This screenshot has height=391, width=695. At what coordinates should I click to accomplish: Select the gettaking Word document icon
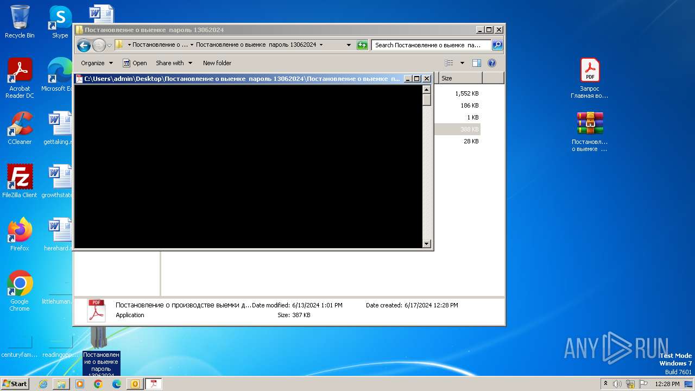[59, 128]
